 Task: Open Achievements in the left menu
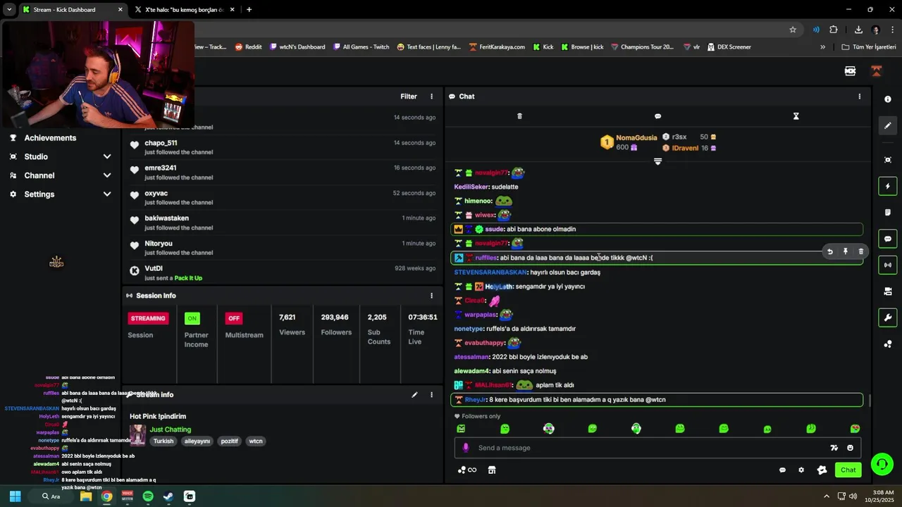[x=50, y=138]
